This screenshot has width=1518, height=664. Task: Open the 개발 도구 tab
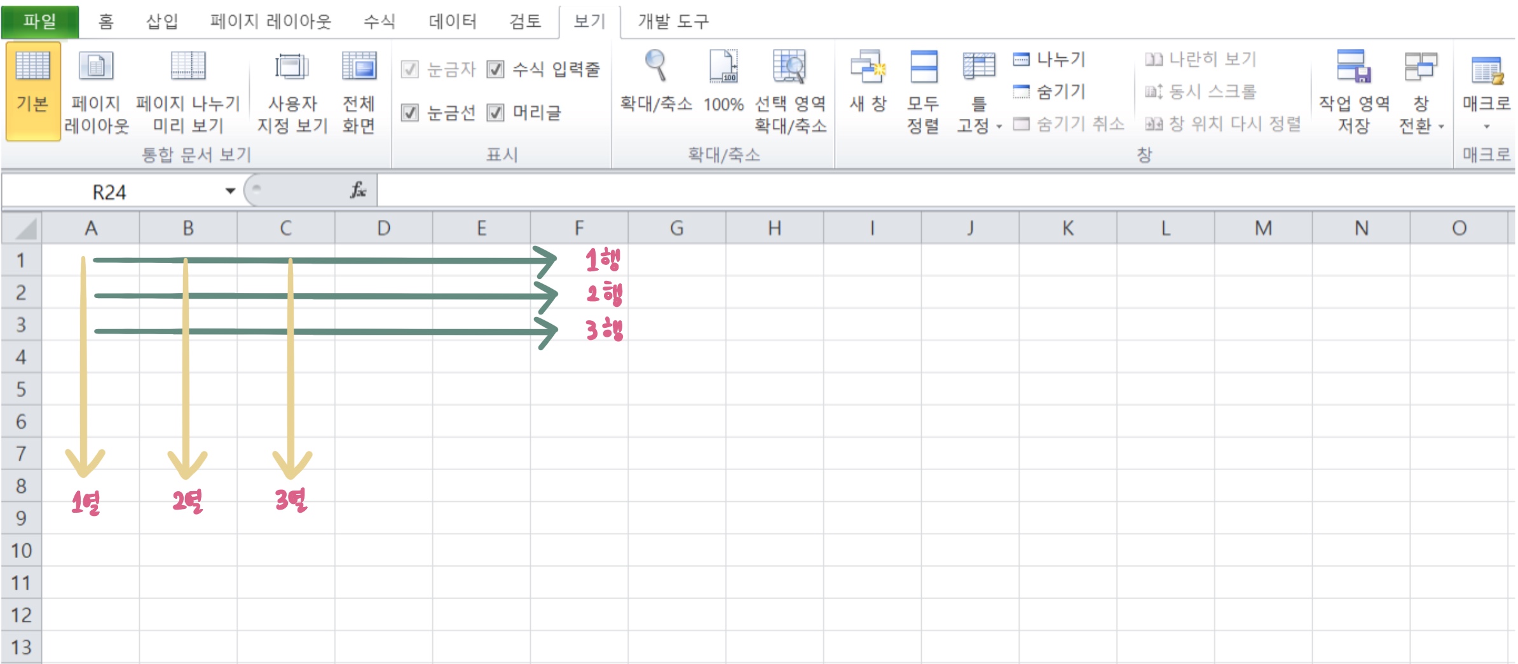(x=673, y=22)
